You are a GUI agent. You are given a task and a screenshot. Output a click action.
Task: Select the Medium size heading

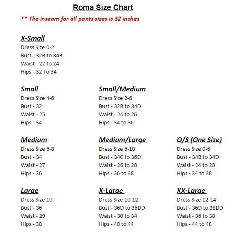[34, 140]
